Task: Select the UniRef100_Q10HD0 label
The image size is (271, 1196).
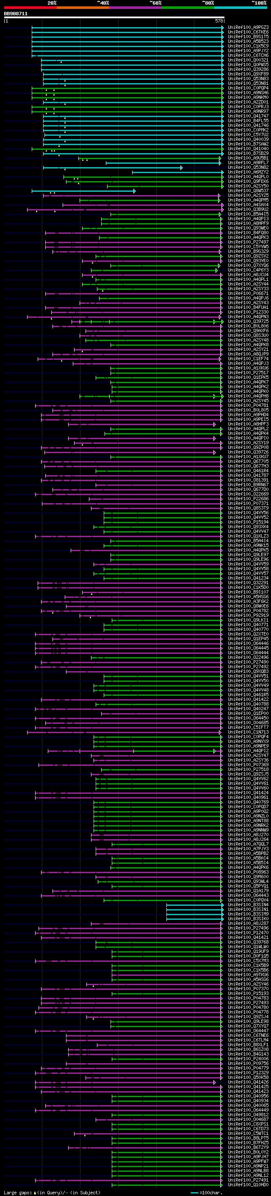Action: [x=248, y=1185]
